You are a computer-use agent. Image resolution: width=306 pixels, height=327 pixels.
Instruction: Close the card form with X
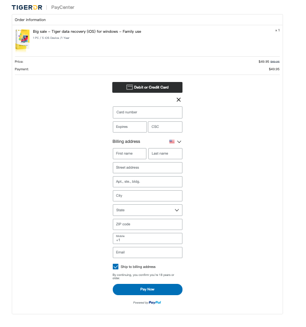coord(178,100)
